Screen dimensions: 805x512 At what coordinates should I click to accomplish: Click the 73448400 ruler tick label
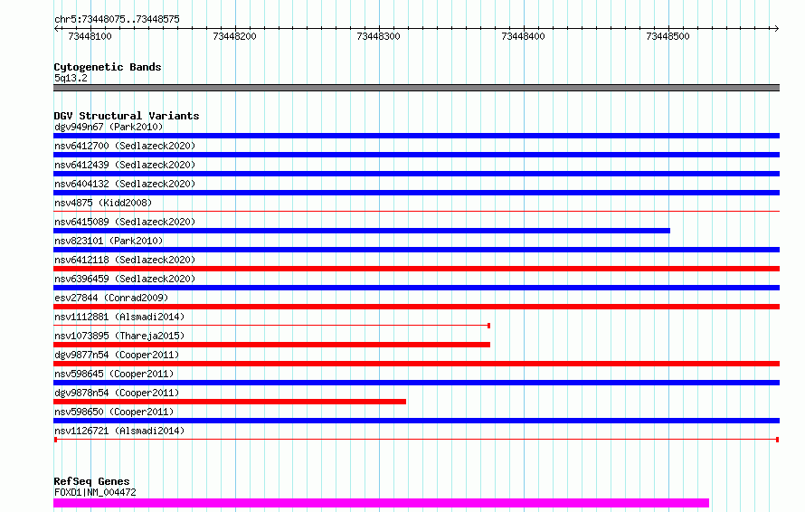click(523, 36)
